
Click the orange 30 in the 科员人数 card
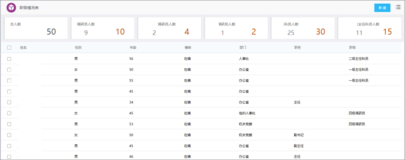pos(320,32)
